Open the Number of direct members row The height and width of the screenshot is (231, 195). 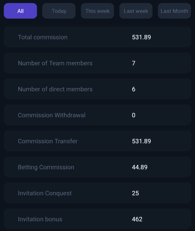point(97,89)
